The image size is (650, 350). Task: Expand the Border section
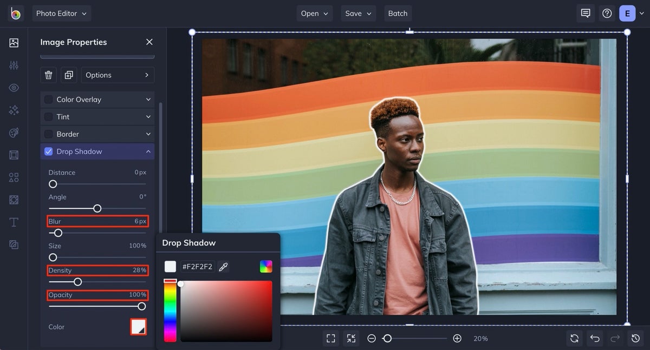point(148,134)
